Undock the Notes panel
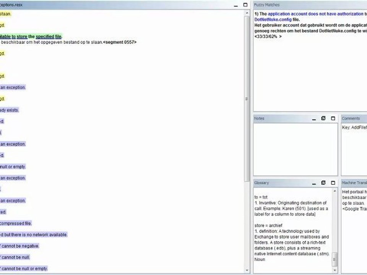The image size is (367, 275). point(323,118)
